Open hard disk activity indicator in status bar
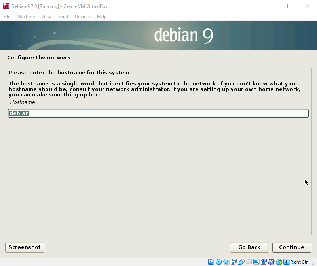Screen dimensions: 317x266 pos(211,262)
